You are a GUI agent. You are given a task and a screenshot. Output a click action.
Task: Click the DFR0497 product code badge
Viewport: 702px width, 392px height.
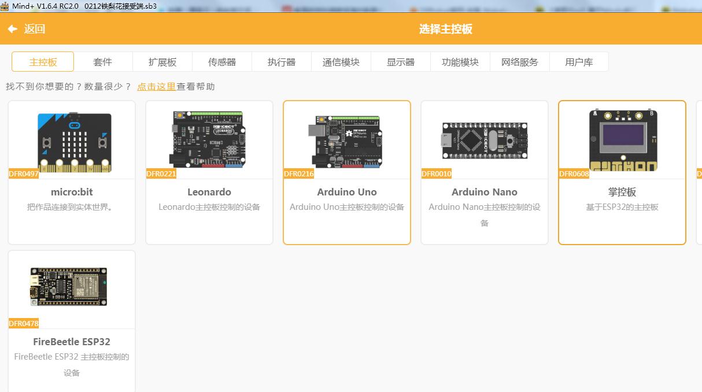coord(24,174)
